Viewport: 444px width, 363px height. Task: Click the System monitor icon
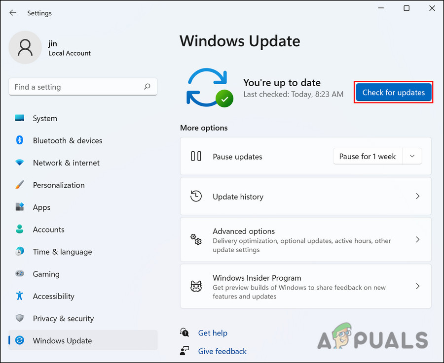click(20, 118)
